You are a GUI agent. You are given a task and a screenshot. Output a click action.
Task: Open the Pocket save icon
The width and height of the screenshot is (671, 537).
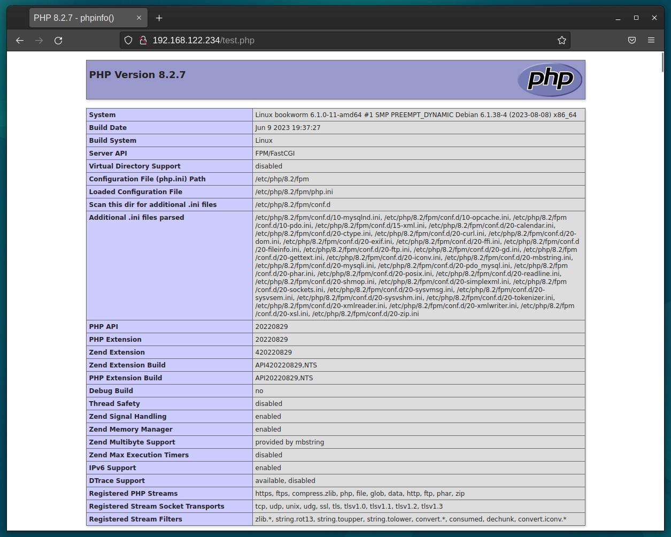coord(631,40)
